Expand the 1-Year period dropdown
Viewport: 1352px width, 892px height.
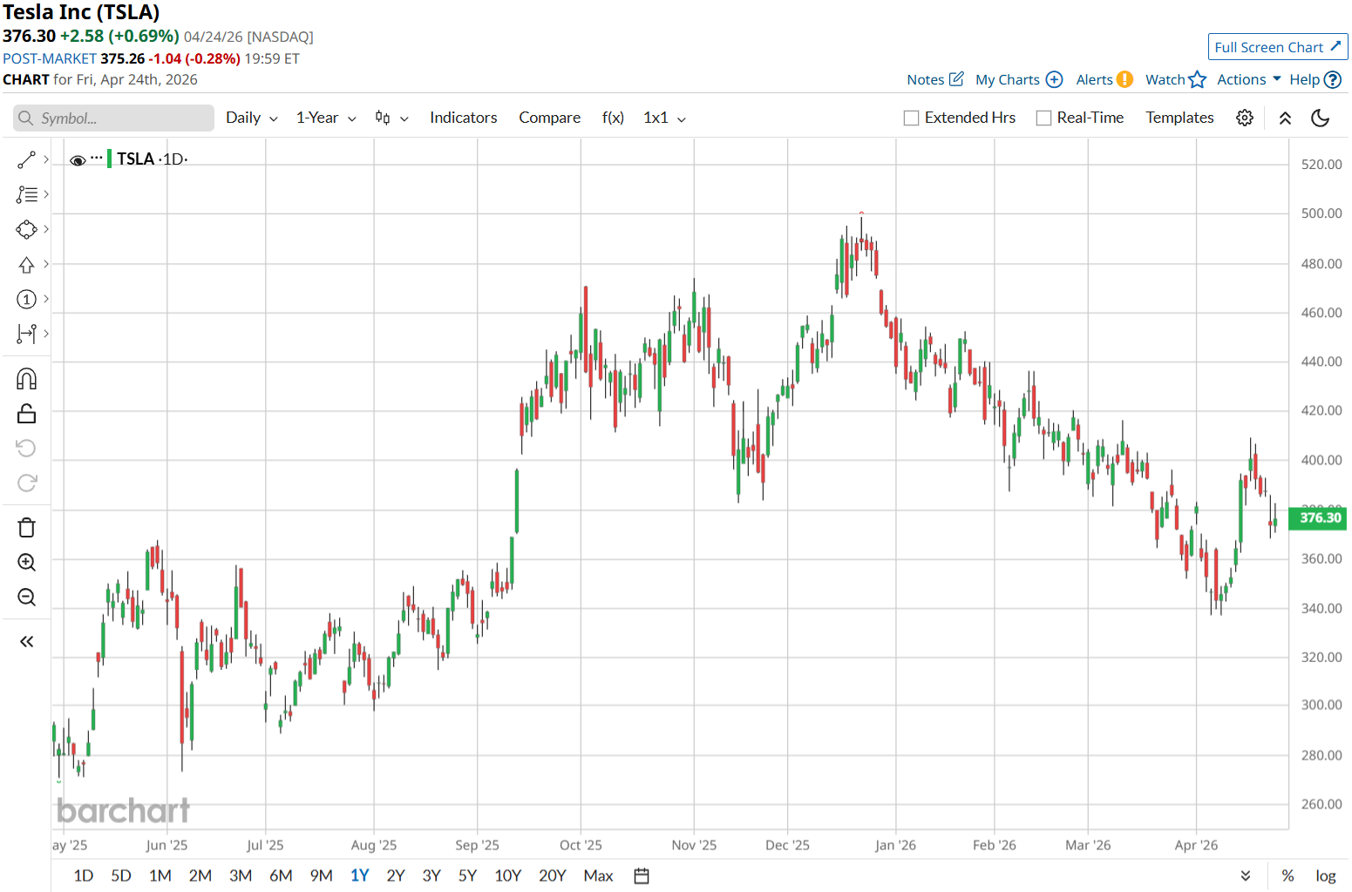point(325,118)
